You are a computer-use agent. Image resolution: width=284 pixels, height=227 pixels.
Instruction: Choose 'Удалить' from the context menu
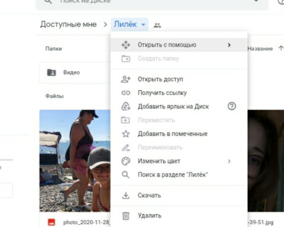pyautogui.click(x=179, y=216)
